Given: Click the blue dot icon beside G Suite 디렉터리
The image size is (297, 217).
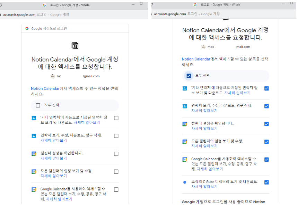Looking at the screenshot, I should click(184, 182).
